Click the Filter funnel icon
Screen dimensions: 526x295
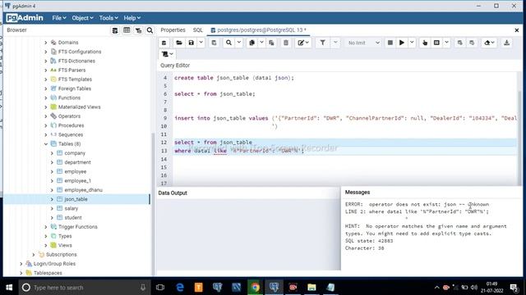322,43
